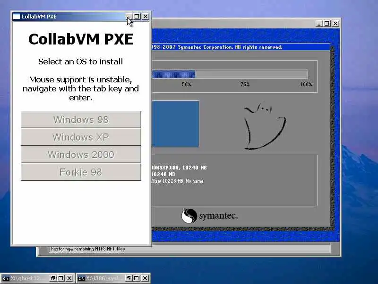
Task: Click the 75% progress label
Action: (x=245, y=84)
